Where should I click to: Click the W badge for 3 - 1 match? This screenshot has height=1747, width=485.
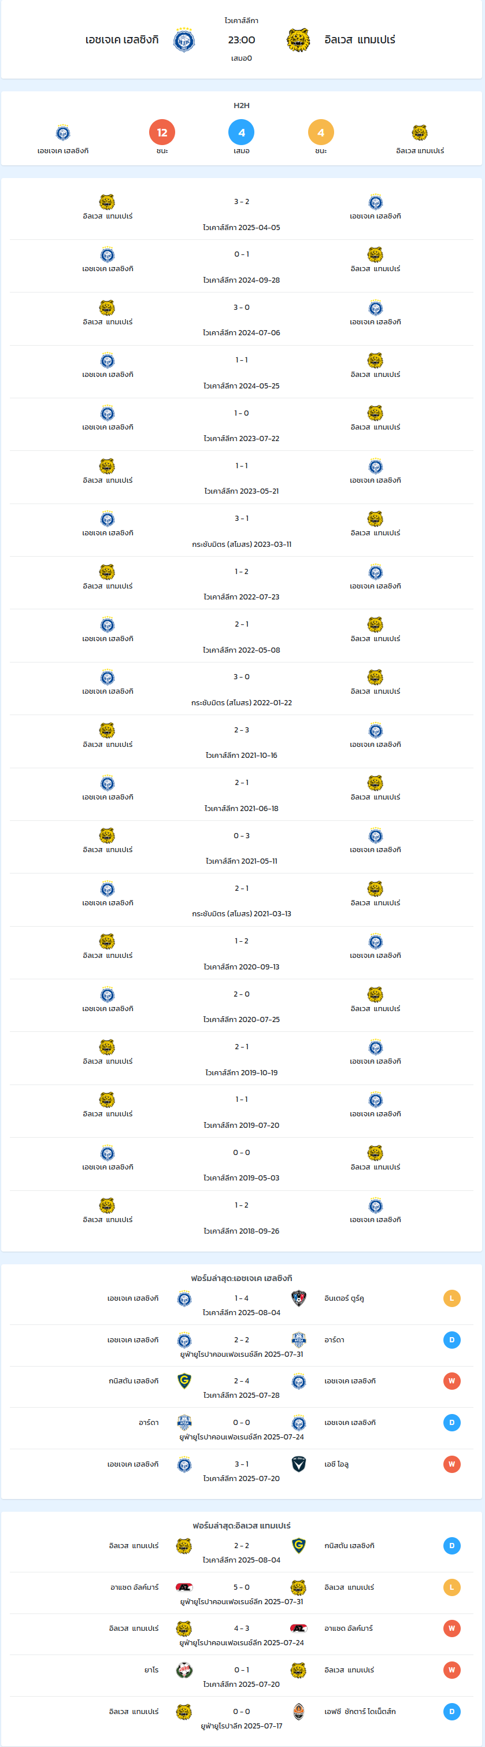452,1464
